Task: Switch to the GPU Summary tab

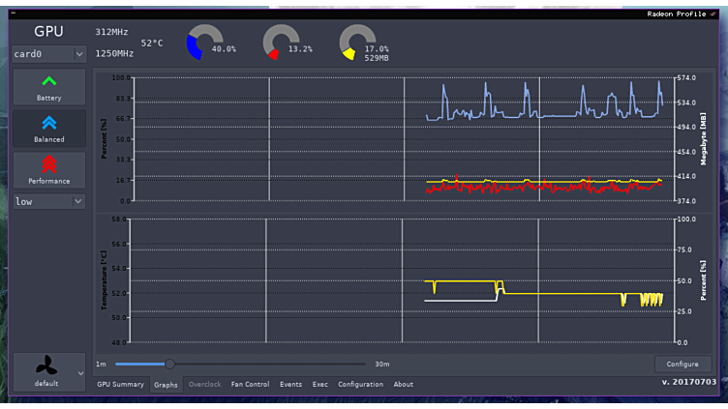Action: click(x=120, y=384)
